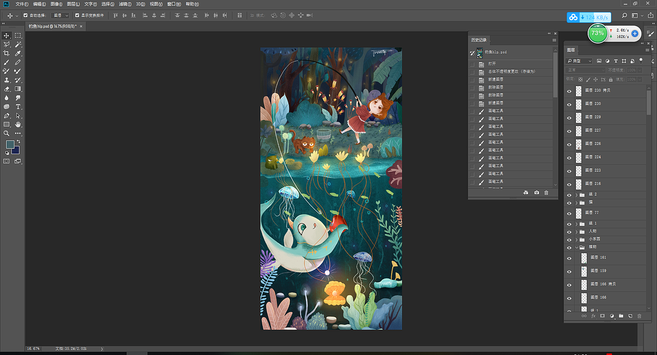Toggle 显示变换控件 checkbox

(77, 15)
